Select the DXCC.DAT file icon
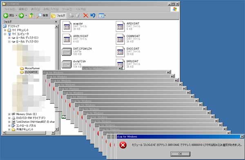This screenshot has height=160, width=245. pyautogui.click(x=120, y=52)
